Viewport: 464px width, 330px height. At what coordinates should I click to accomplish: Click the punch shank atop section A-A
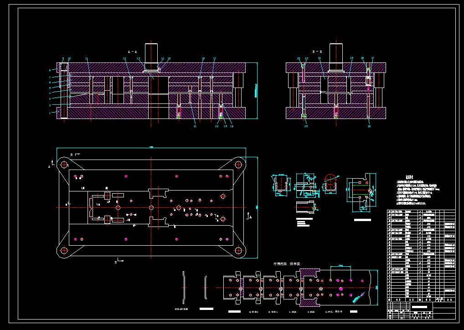pos(151,57)
